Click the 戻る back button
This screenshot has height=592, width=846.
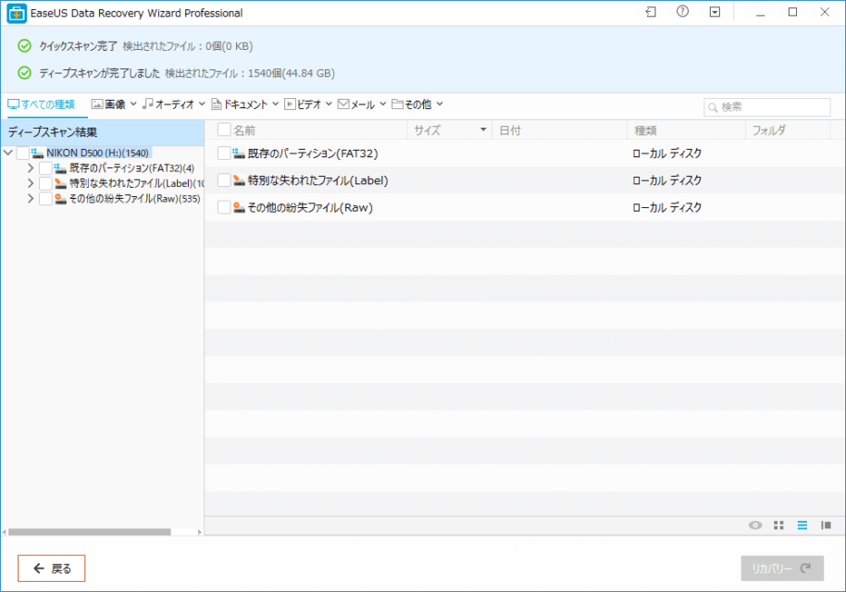point(51,568)
